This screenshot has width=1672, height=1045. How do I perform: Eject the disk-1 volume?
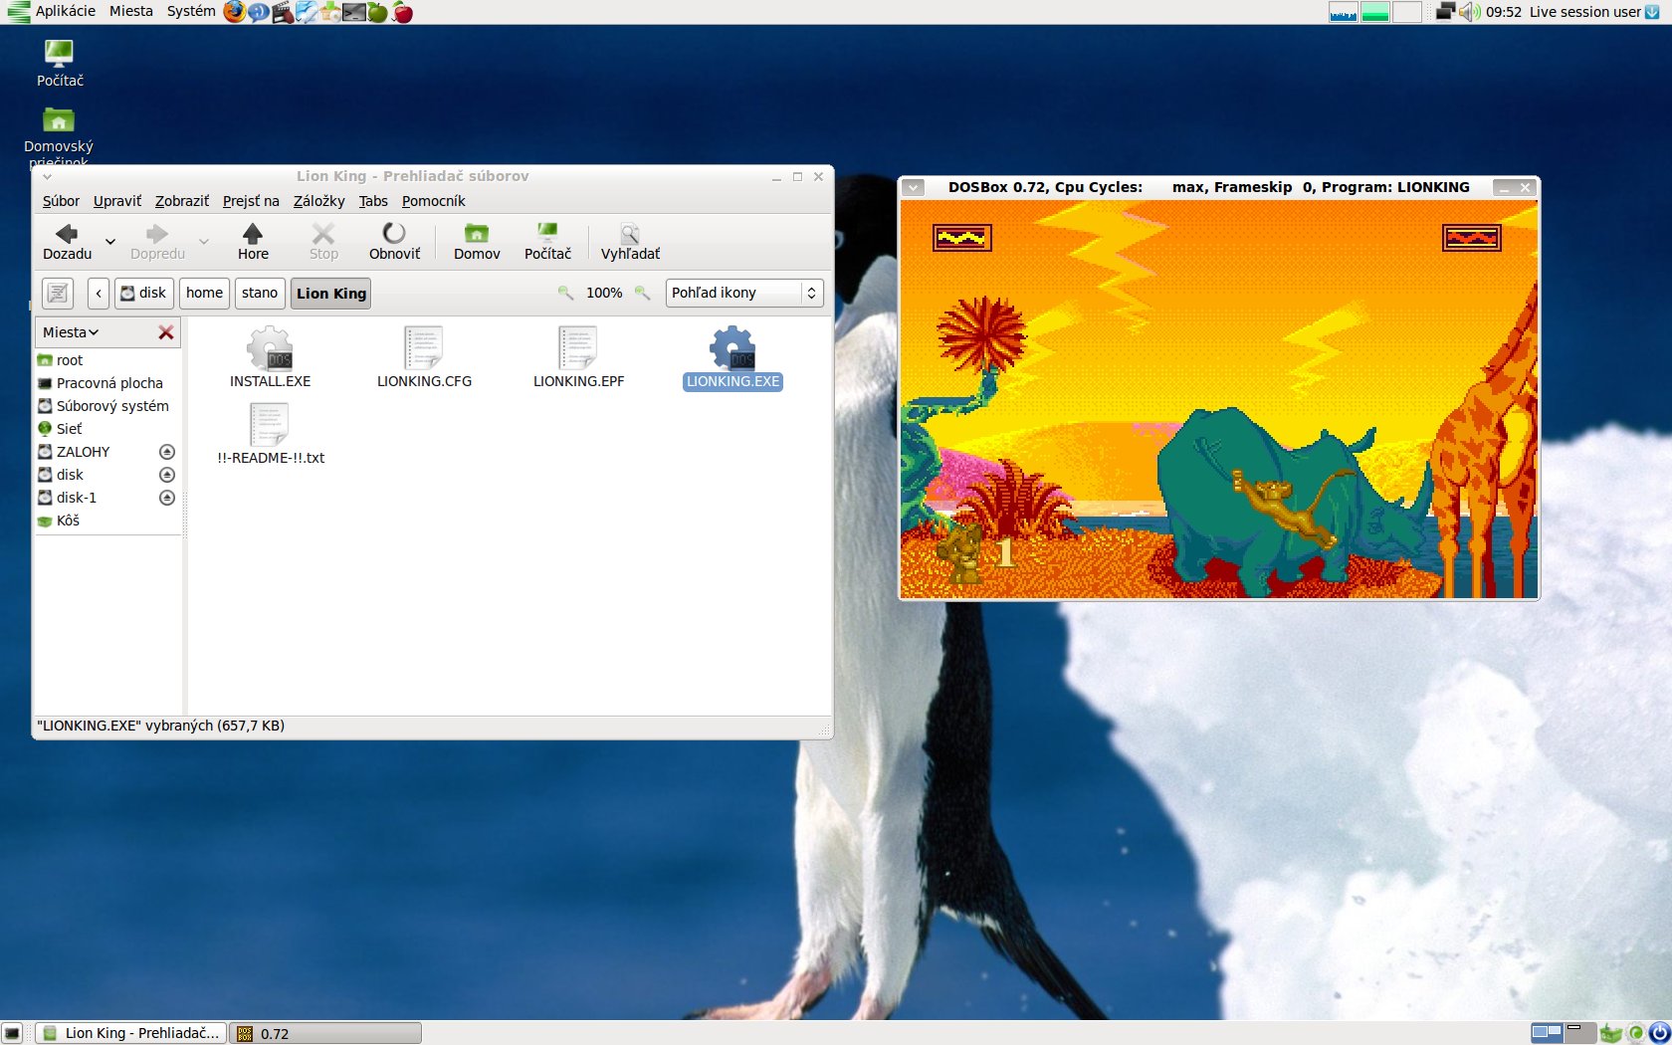tap(167, 498)
